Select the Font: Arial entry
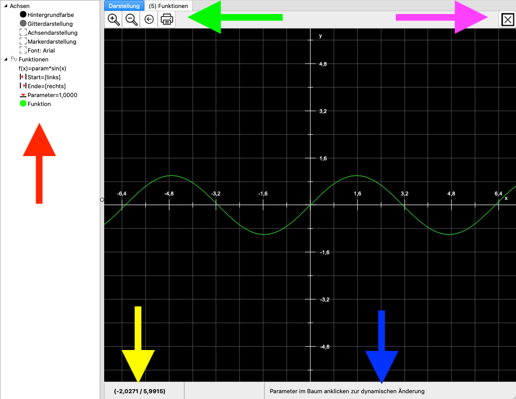The height and width of the screenshot is (399, 516). pyautogui.click(x=41, y=50)
